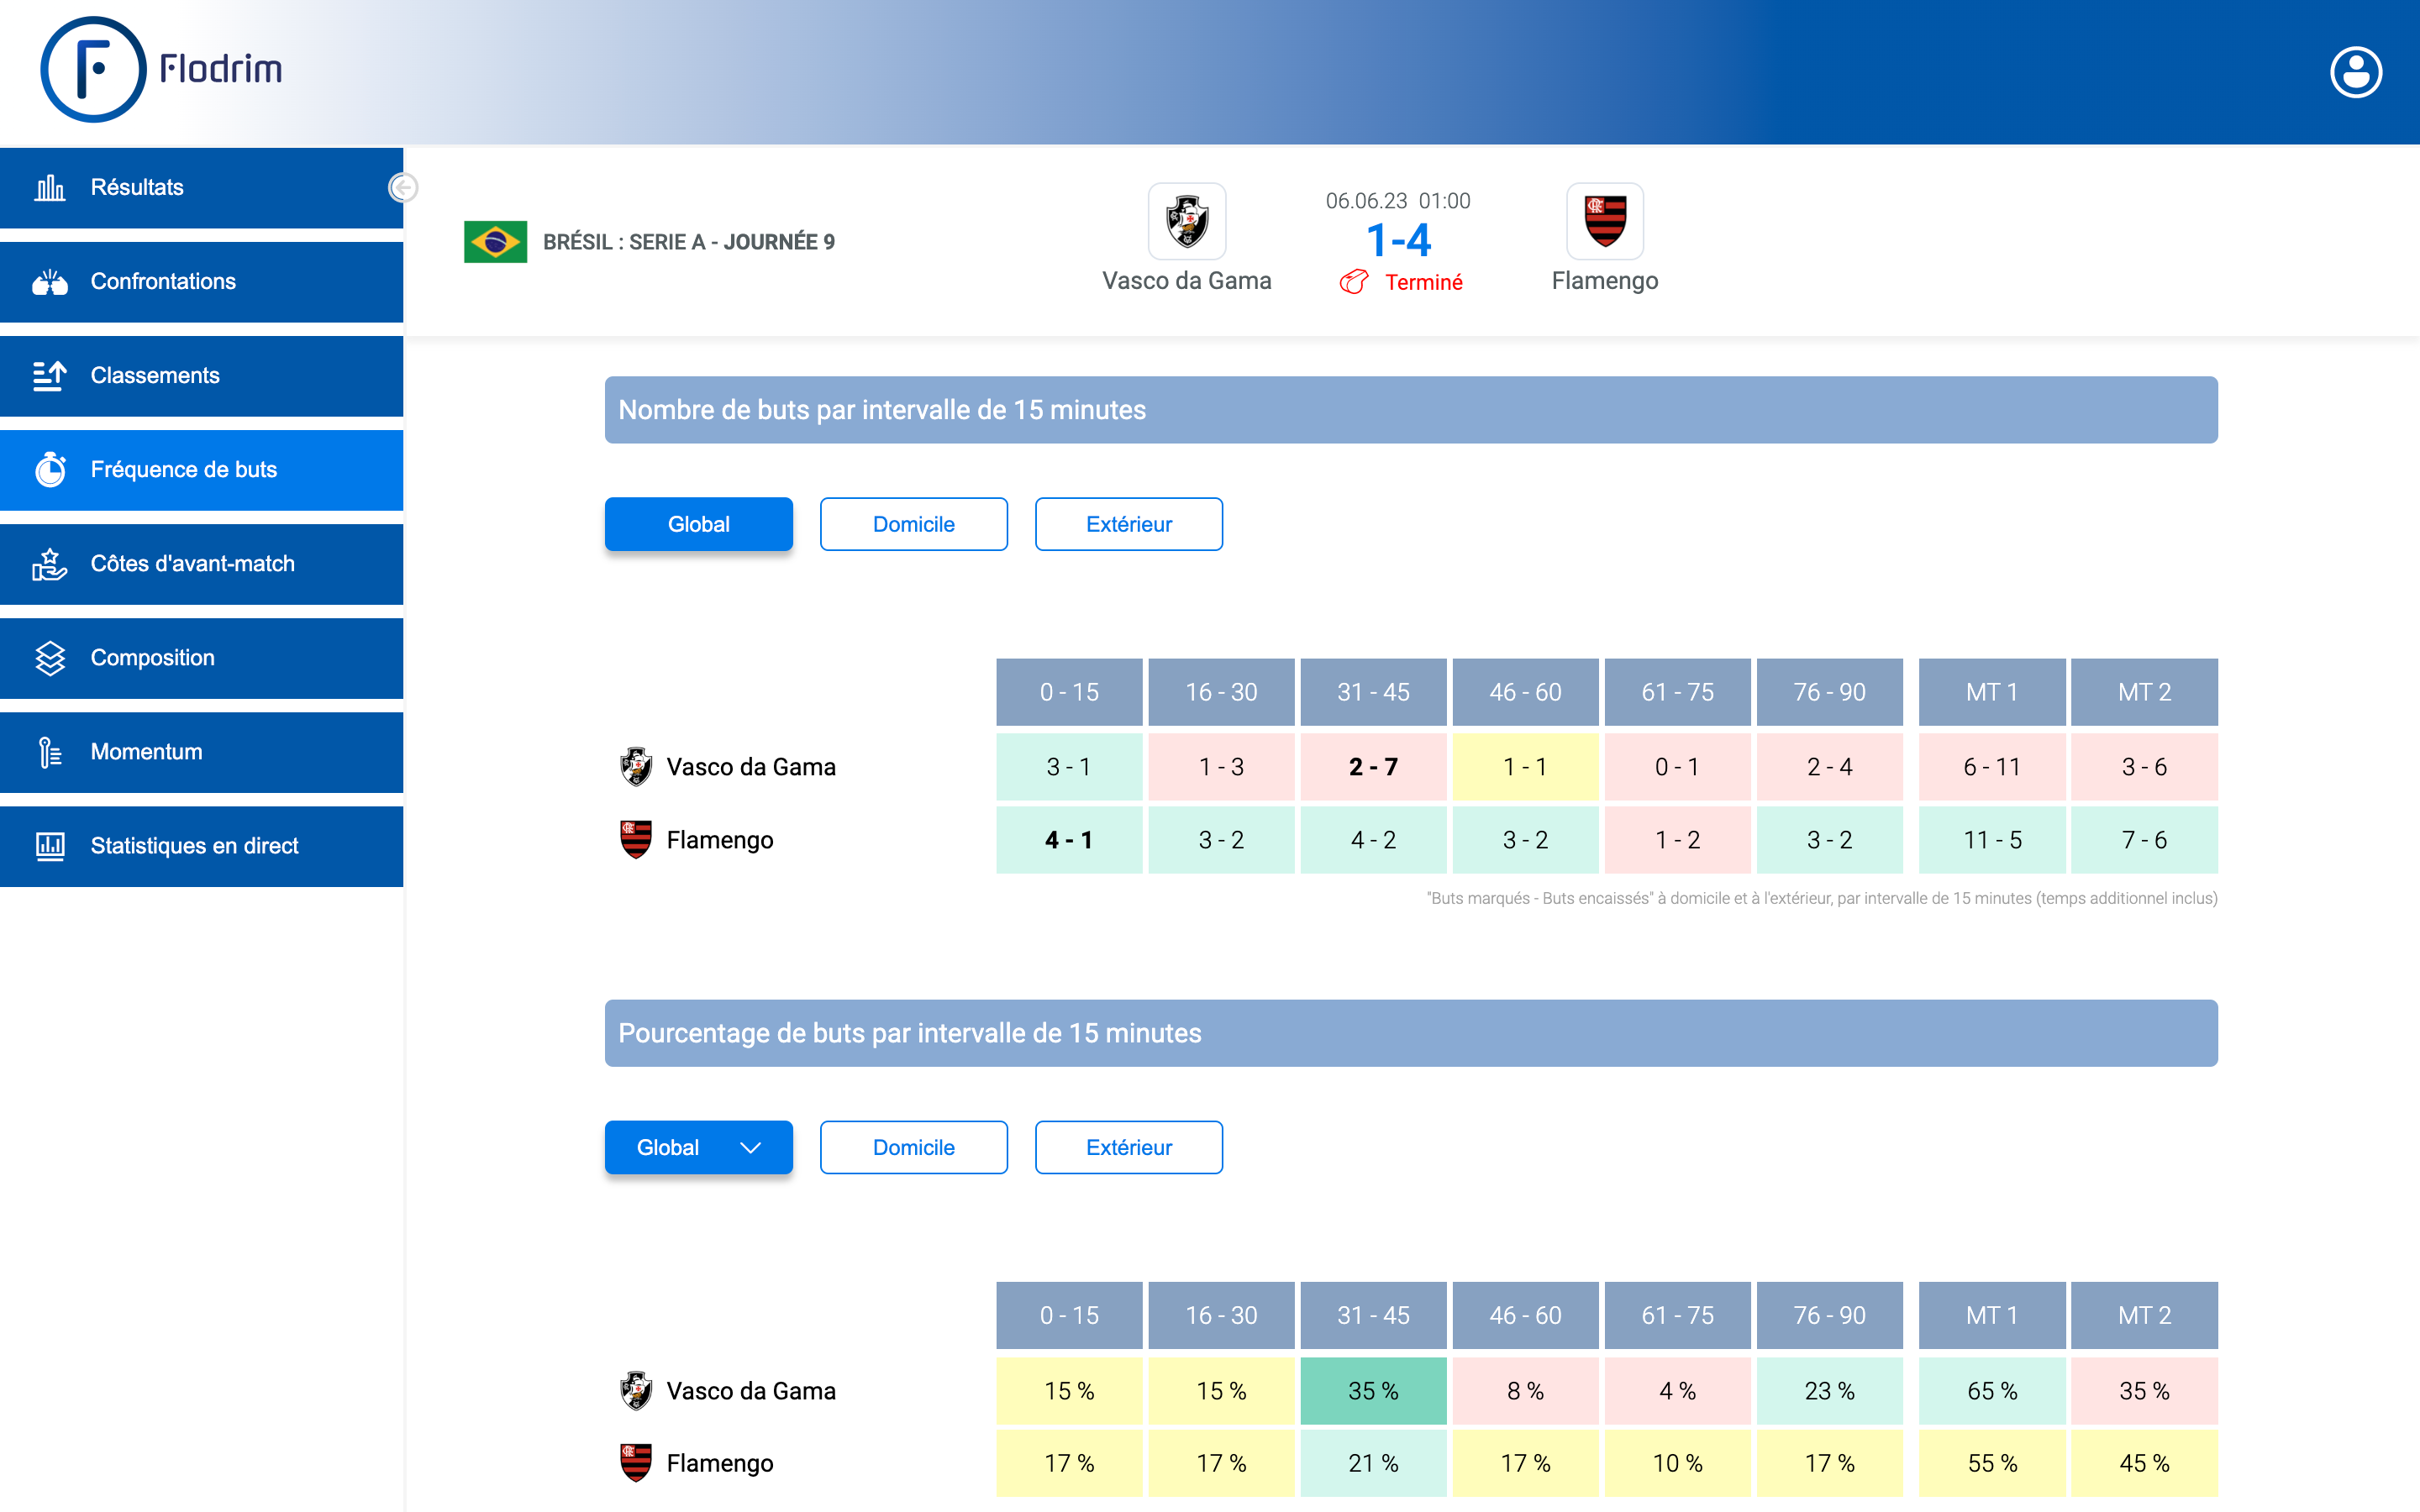Open the user account profile icon

[x=2355, y=72]
